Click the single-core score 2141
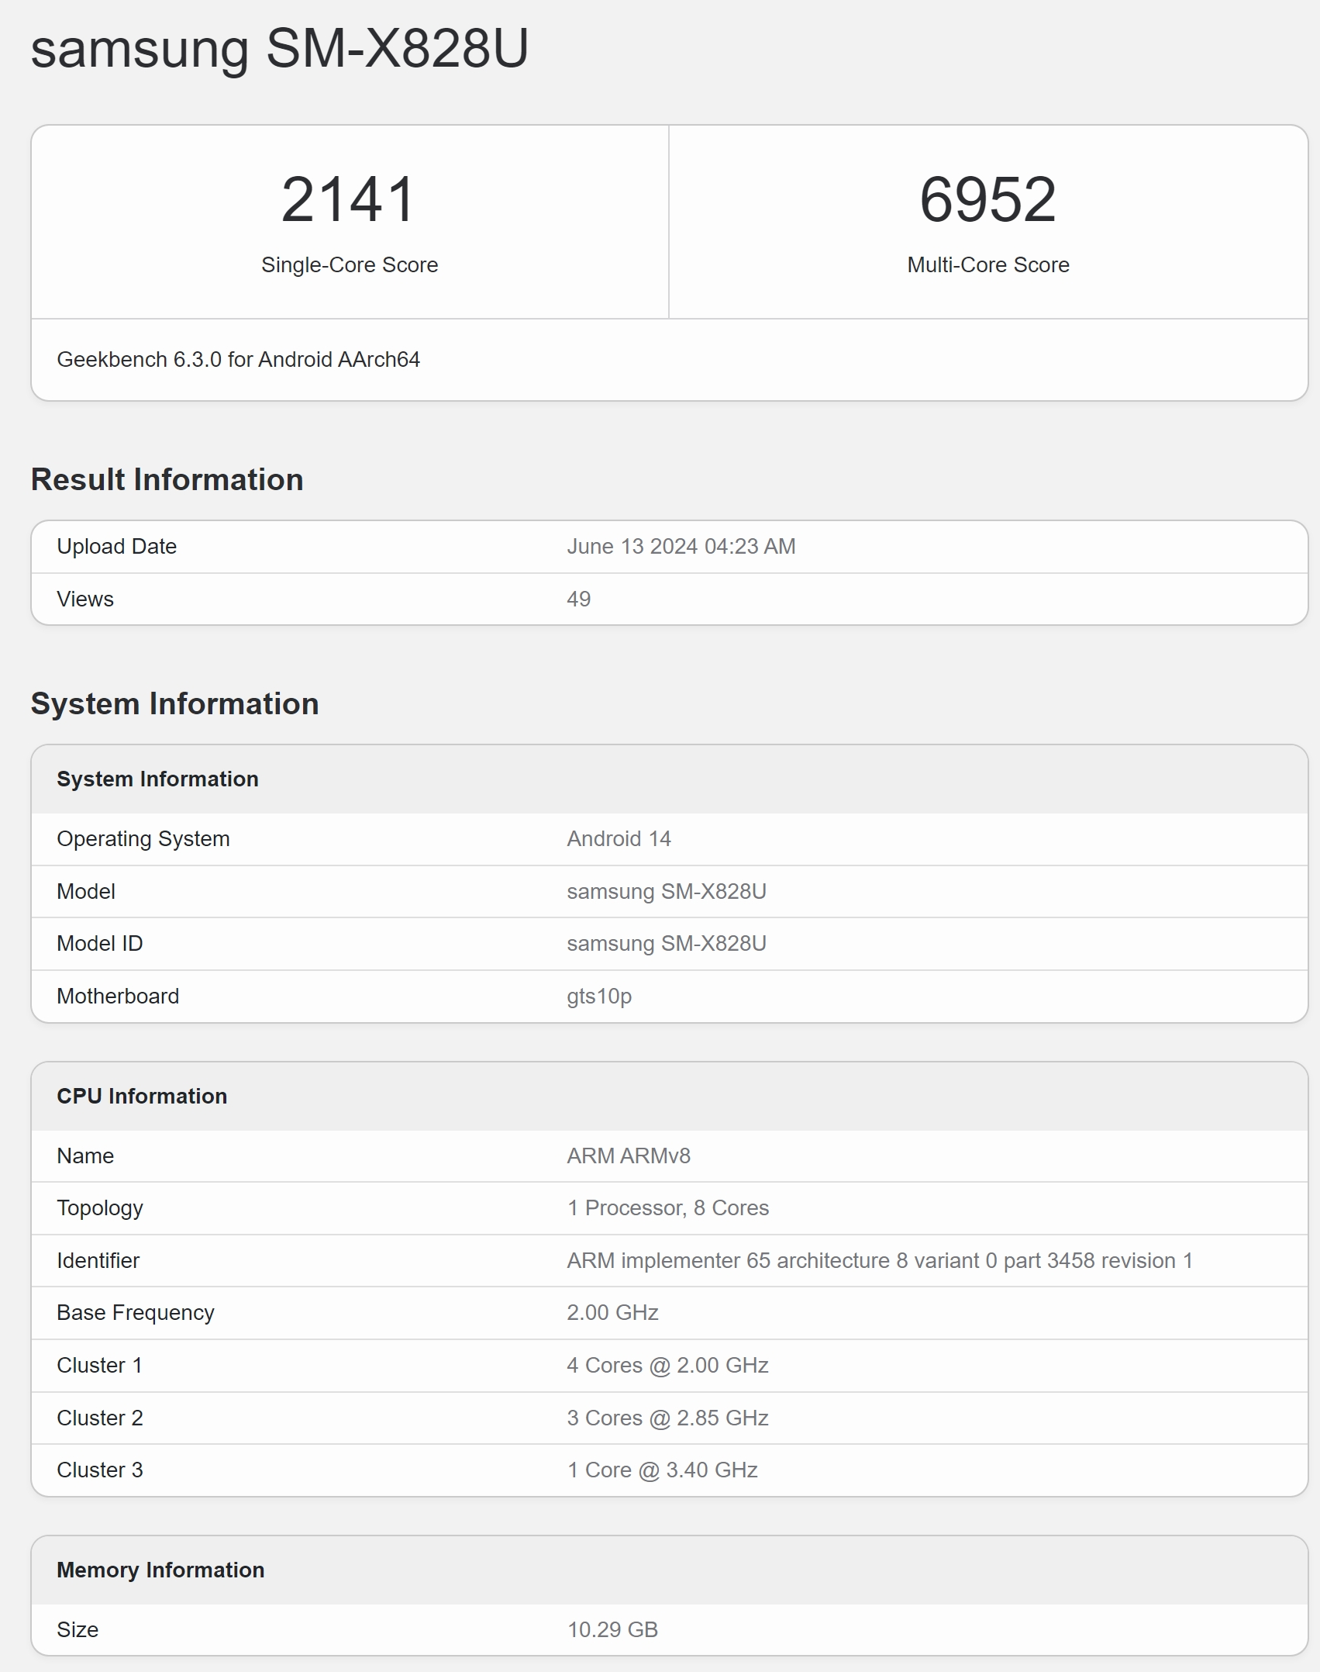The height and width of the screenshot is (1672, 1320). [x=349, y=199]
